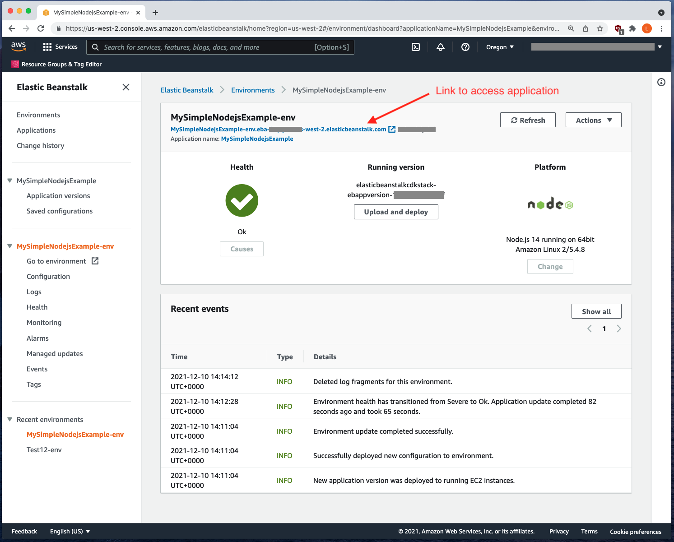Open the MySimpleNodejsExample application name link
Screen dimensions: 674x542
pyautogui.click(x=257, y=139)
